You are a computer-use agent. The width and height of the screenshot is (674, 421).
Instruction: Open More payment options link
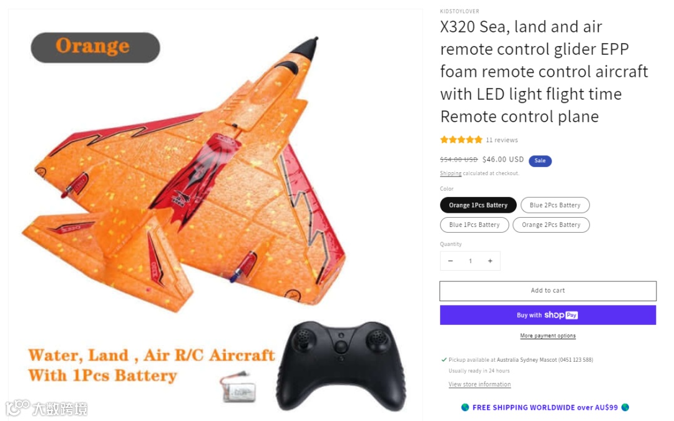(x=548, y=336)
